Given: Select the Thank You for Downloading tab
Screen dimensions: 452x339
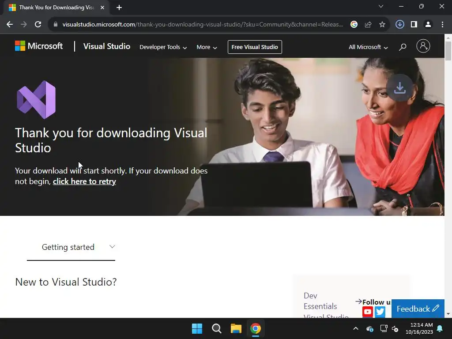Looking at the screenshot, I should (x=56, y=8).
